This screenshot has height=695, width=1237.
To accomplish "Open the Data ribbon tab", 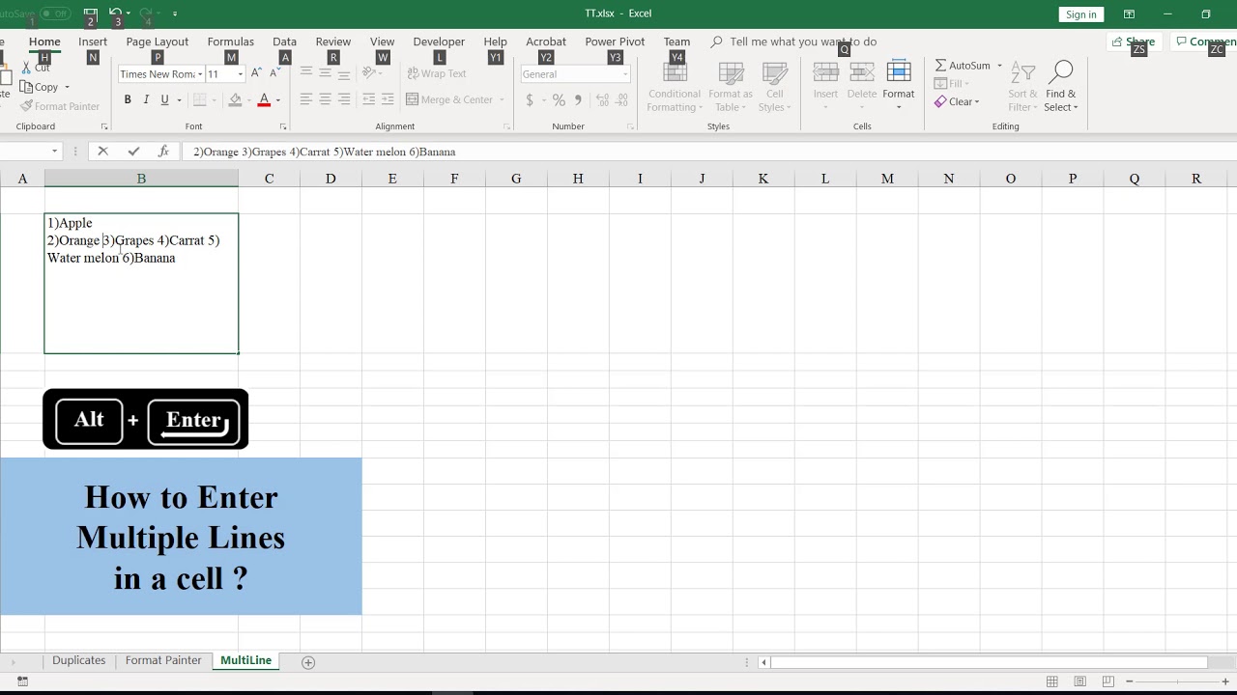I will click(x=284, y=42).
